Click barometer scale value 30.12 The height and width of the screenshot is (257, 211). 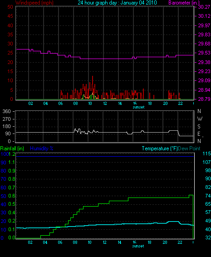pos(204,16)
